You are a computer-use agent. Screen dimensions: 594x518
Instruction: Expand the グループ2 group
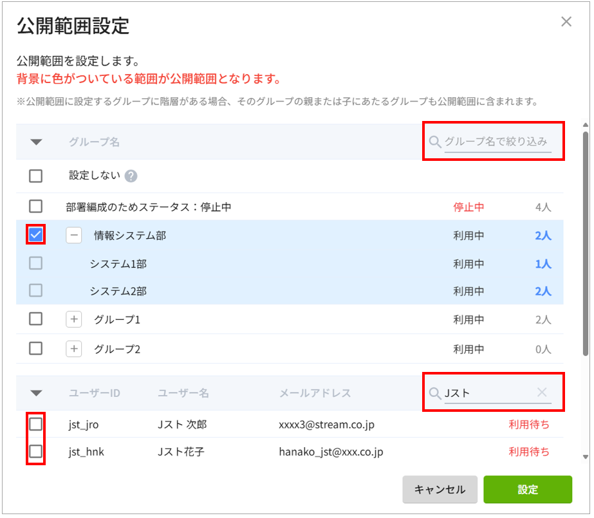(74, 349)
